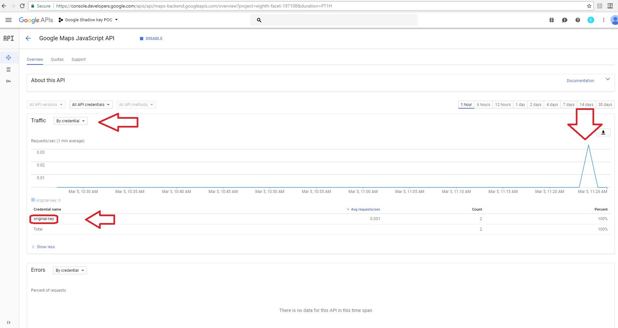Download traffic chart data
This screenshot has width=618, height=328.
tap(603, 132)
